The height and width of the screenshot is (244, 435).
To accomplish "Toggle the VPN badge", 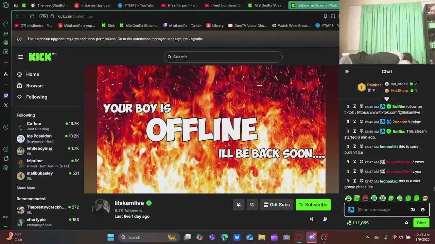I will [43, 16].
